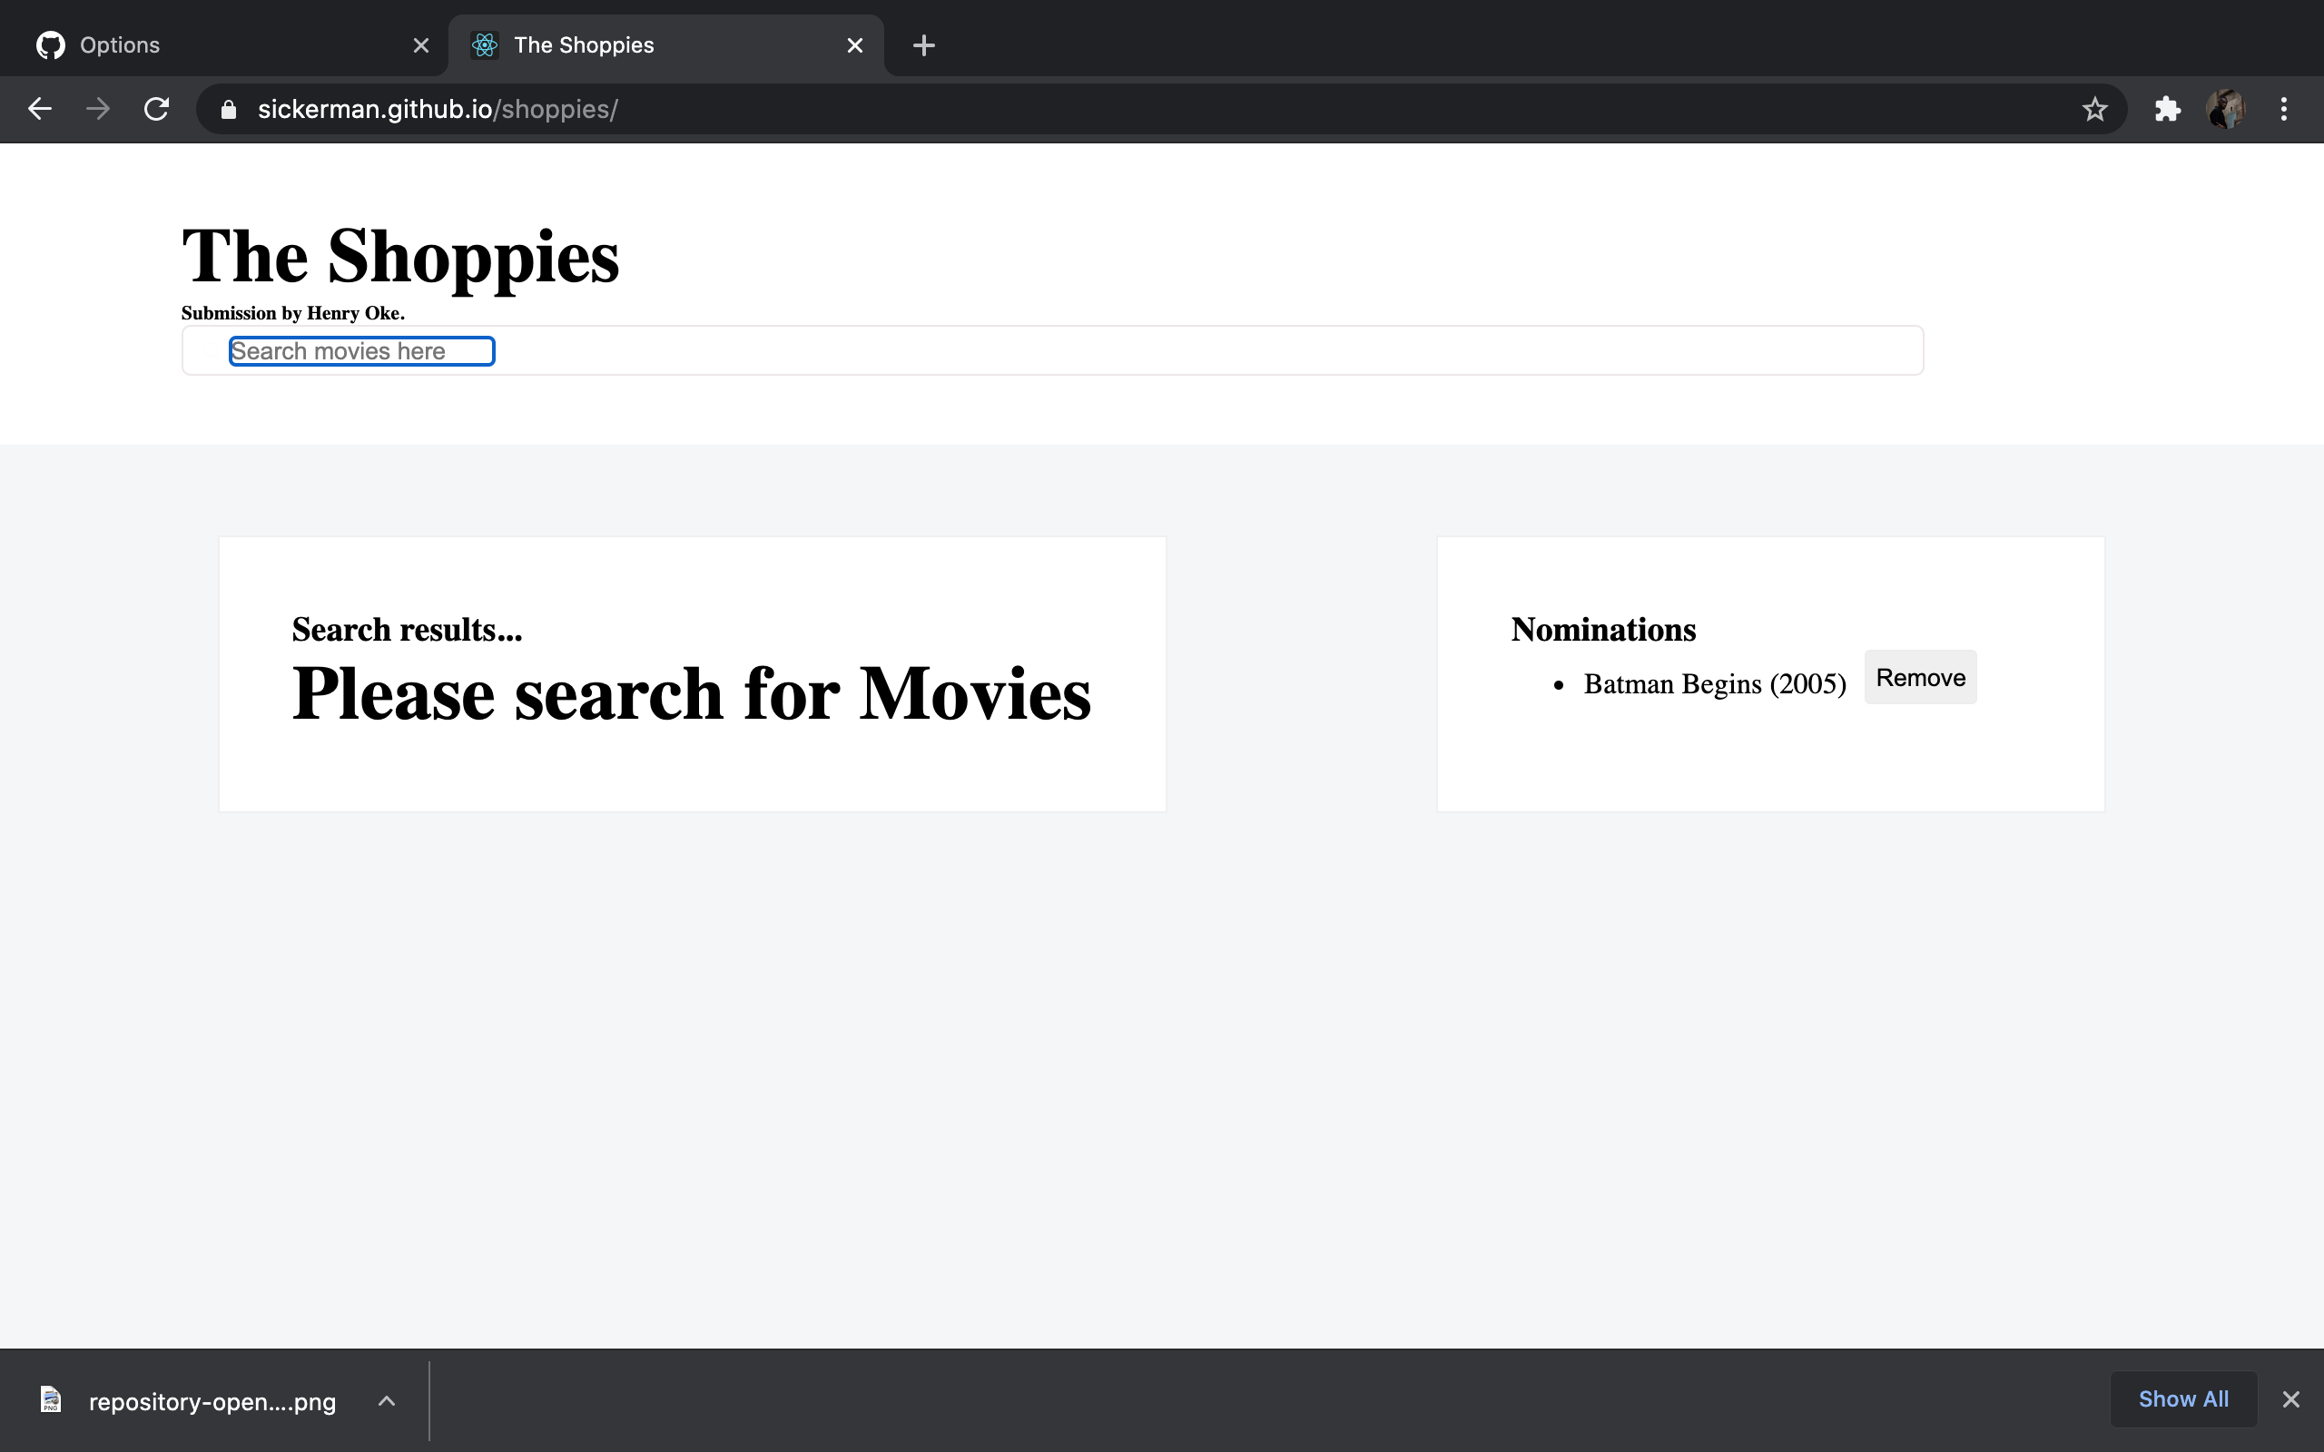Click the movie search input field
Viewport: 2324px width, 1452px height.
click(x=360, y=350)
